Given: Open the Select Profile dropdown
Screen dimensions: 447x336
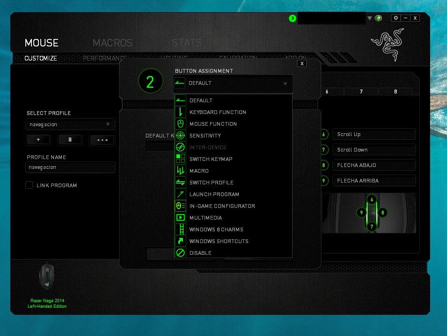Looking at the screenshot, I should click(x=70, y=124).
